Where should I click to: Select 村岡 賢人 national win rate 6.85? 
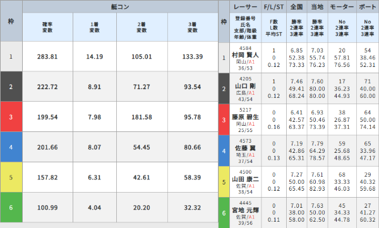click(x=297, y=51)
